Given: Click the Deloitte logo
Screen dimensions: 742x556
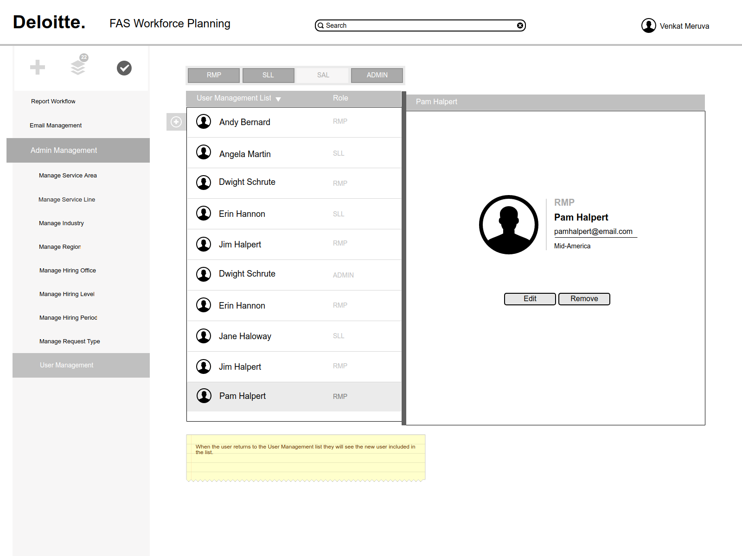Looking at the screenshot, I should point(49,22).
